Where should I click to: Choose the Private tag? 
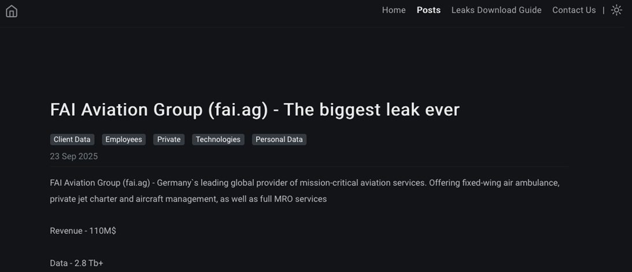(169, 139)
